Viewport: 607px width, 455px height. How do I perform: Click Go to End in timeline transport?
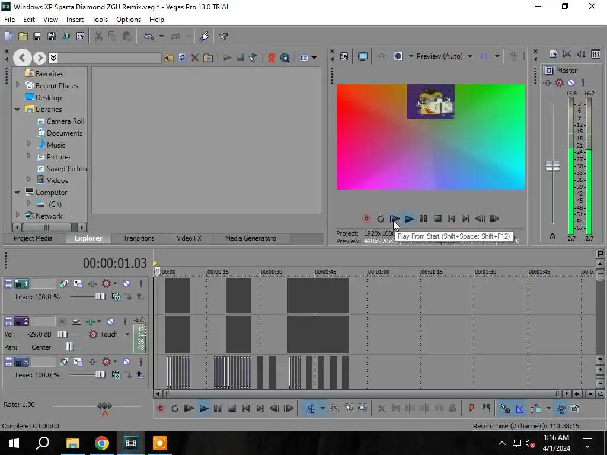[x=260, y=408]
